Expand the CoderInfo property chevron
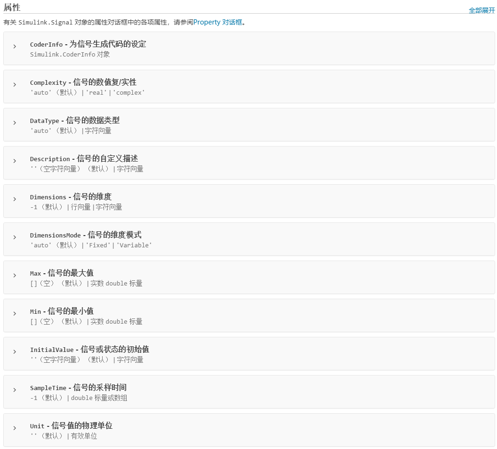The height and width of the screenshot is (449, 497). [x=15, y=46]
